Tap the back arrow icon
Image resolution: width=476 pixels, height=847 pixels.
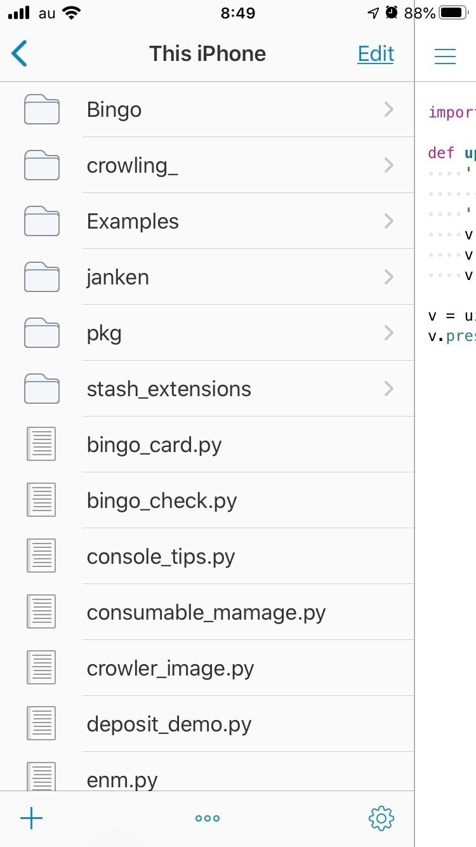click(20, 54)
